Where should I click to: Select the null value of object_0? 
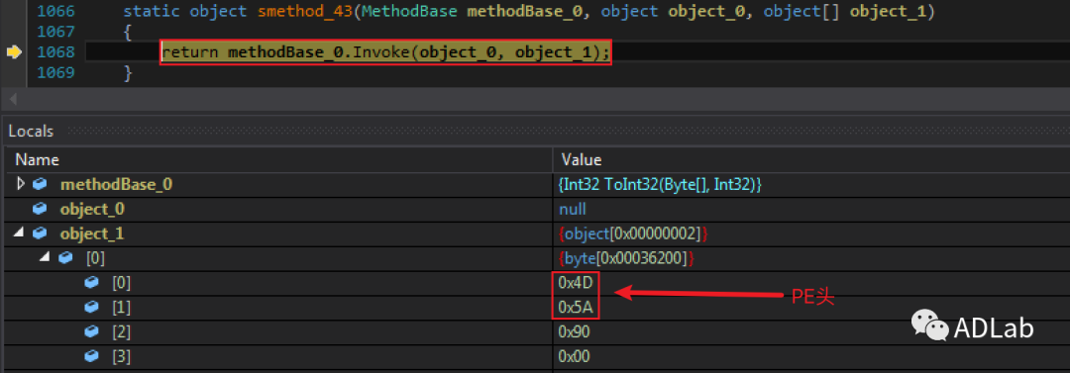coord(572,209)
